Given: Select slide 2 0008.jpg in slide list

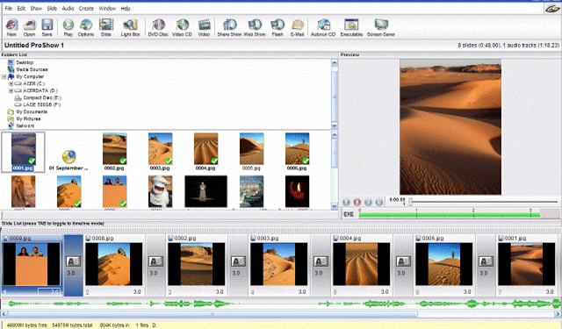Looking at the screenshot, I should pos(114,265).
